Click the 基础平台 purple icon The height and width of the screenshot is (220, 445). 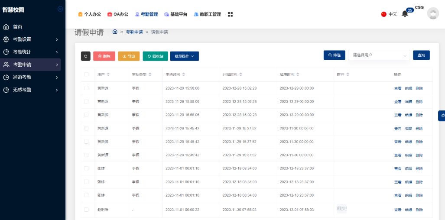(166, 14)
